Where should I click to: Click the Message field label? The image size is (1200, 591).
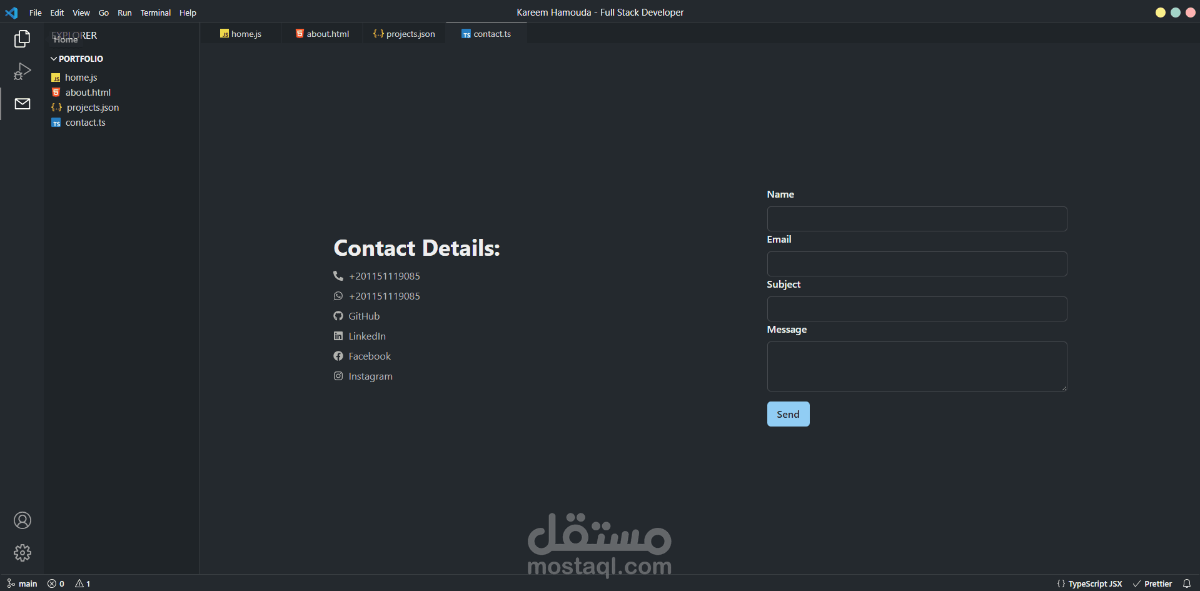coord(787,330)
